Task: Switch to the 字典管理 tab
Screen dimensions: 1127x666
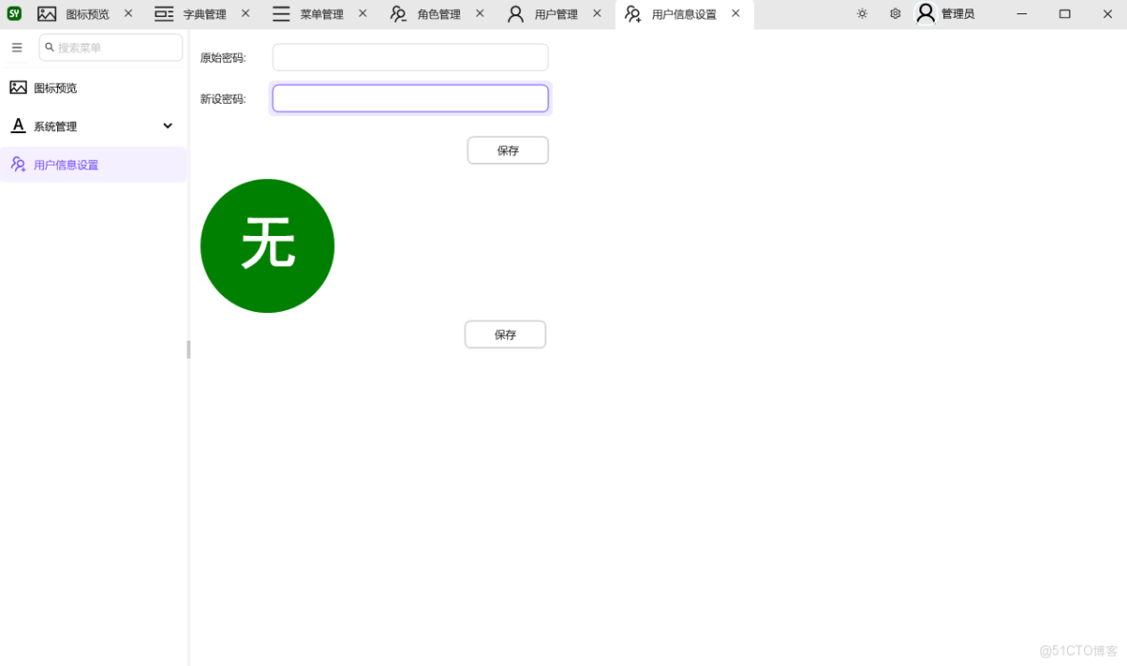Action: click(x=203, y=14)
